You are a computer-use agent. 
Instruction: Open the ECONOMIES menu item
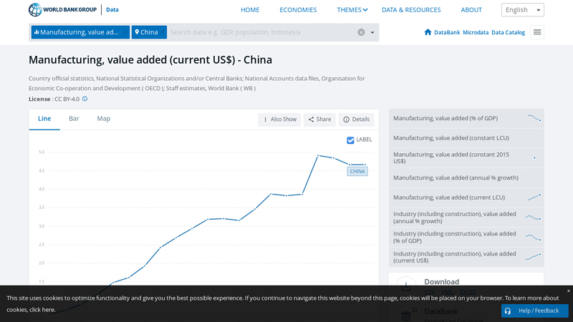[298, 10]
